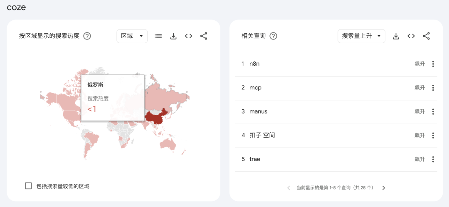Open more options for manus query
Image resolution: width=449 pixels, height=207 pixels.
coord(433,112)
